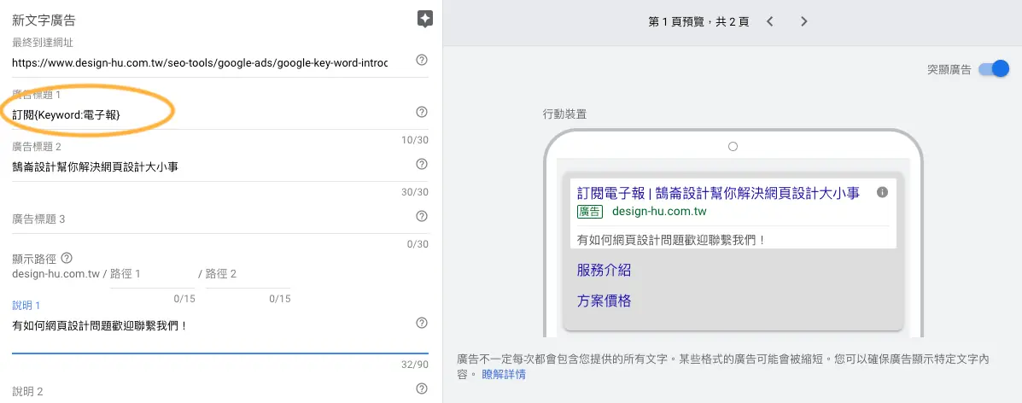Click the 新文字廣告 heading
The height and width of the screenshot is (403, 1022).
[x=44, y=20]
